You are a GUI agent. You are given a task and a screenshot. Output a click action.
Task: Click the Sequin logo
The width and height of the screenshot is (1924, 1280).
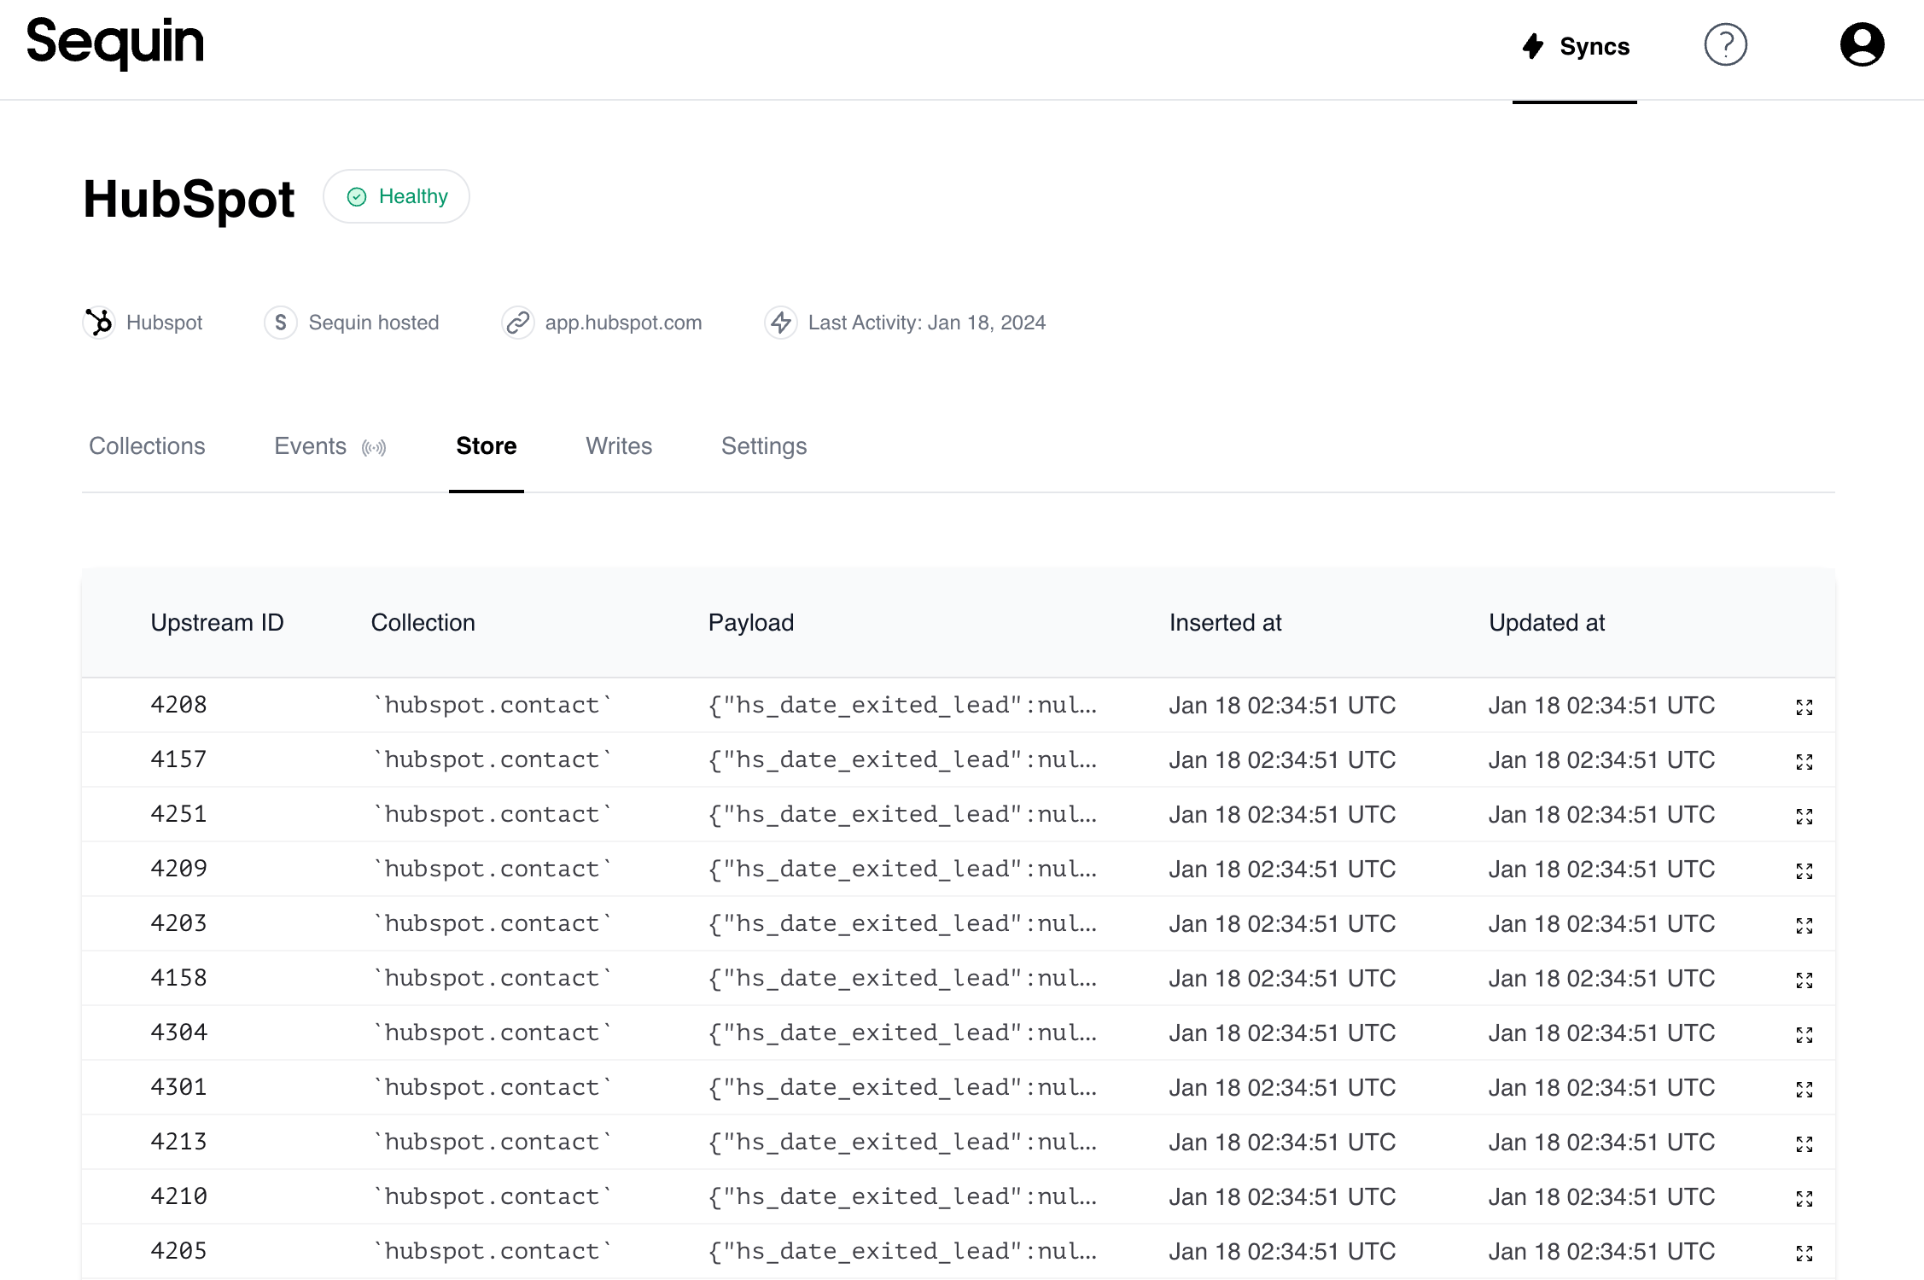point(115,43)
